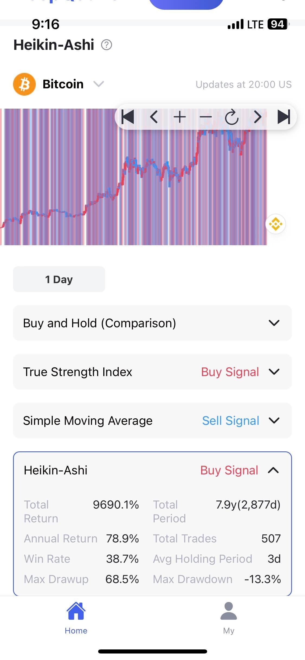
Task: Jump to chart start with skip-back icon
Action: [127, 117]
